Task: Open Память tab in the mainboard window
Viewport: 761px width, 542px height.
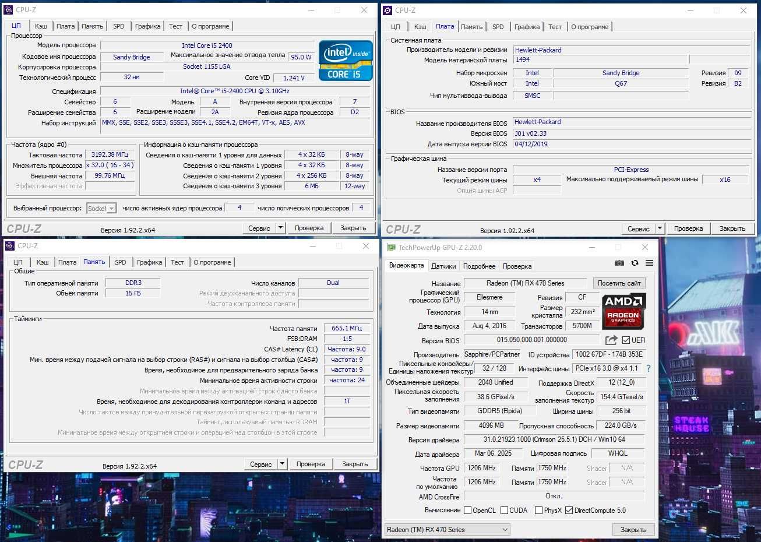Action: point(471,27)
